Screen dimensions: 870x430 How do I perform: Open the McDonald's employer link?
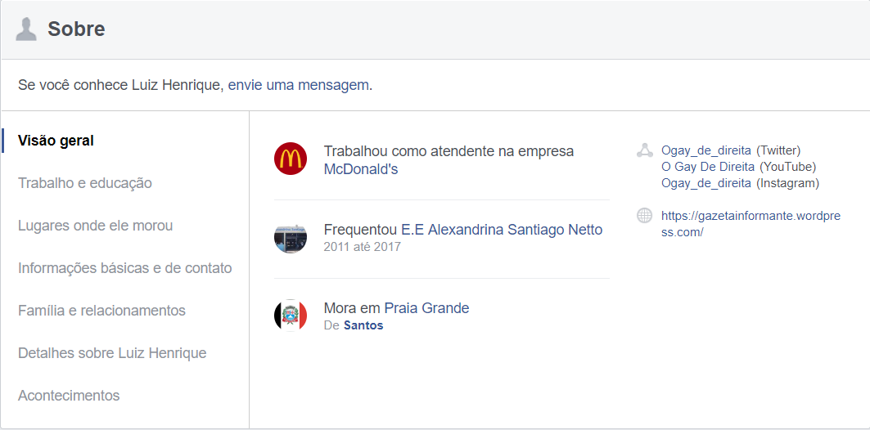pyautogui.click(x=361, y=169)
